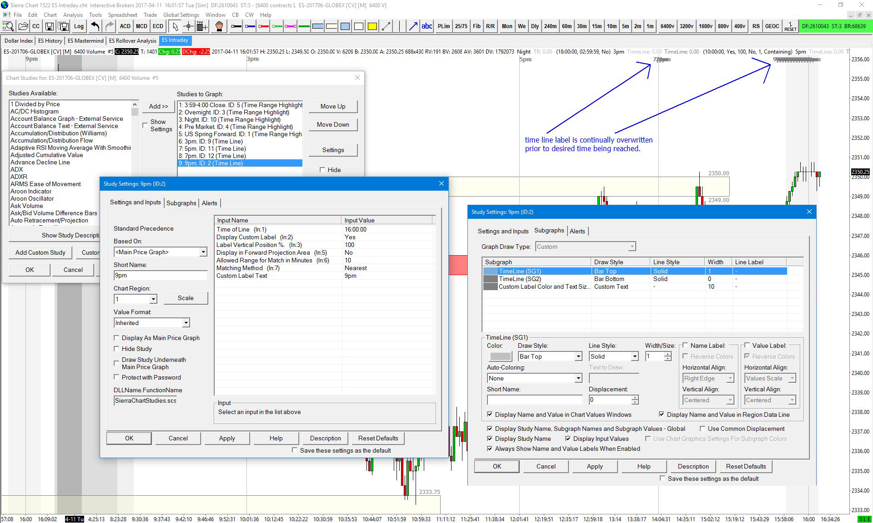873x523 pixels.
Task: Click the Open File folder icon
Action: (x=23, y=26)
